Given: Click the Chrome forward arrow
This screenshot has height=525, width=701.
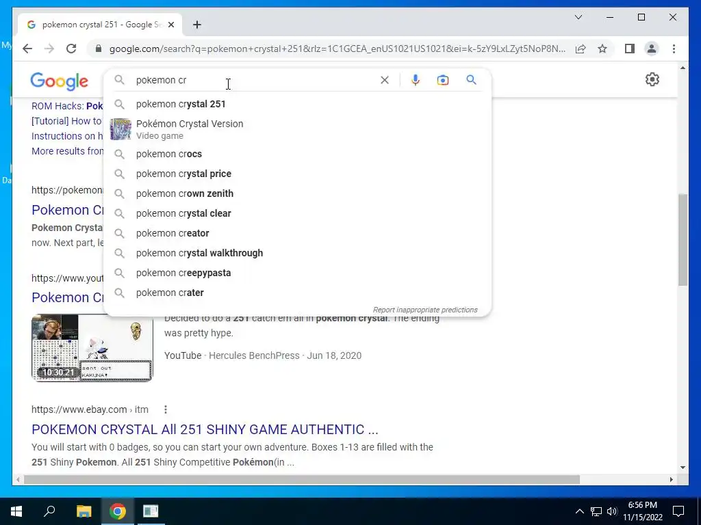Looking at the screenshot, I should tap(49, 49).
